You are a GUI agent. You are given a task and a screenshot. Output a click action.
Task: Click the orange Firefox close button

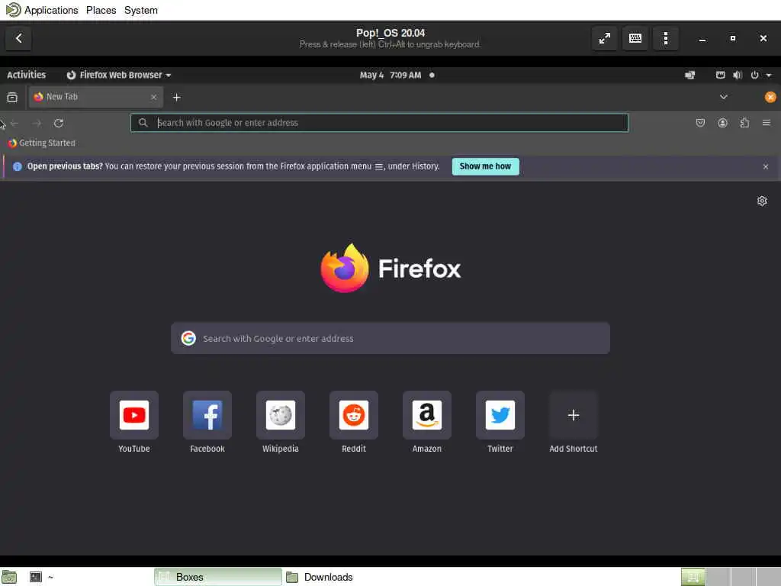[x=770, y=97]
